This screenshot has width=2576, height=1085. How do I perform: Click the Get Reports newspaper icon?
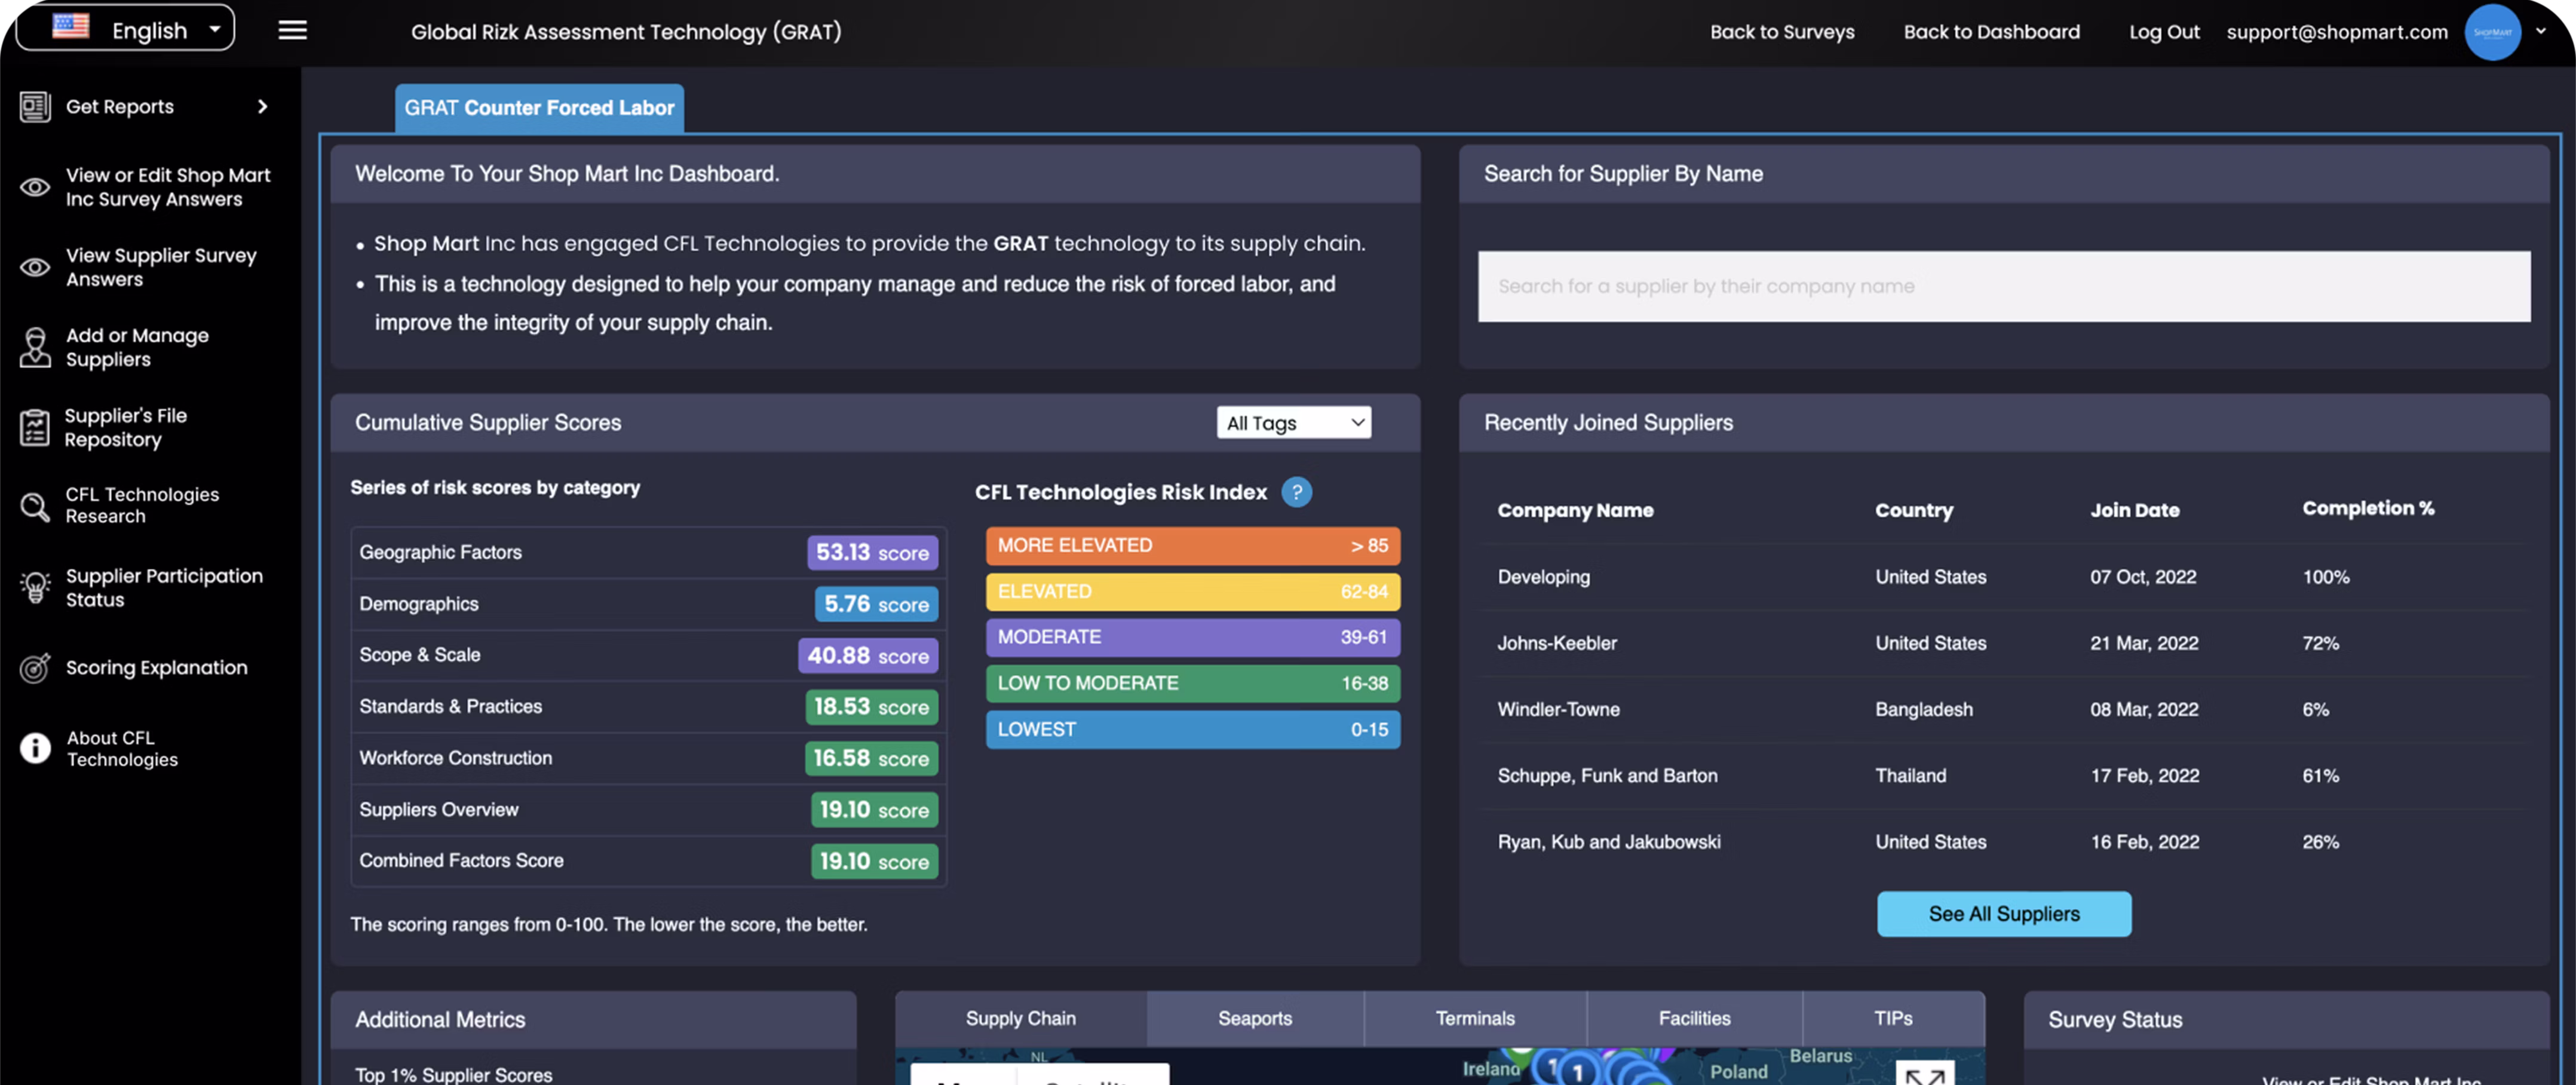click(35, 107)
